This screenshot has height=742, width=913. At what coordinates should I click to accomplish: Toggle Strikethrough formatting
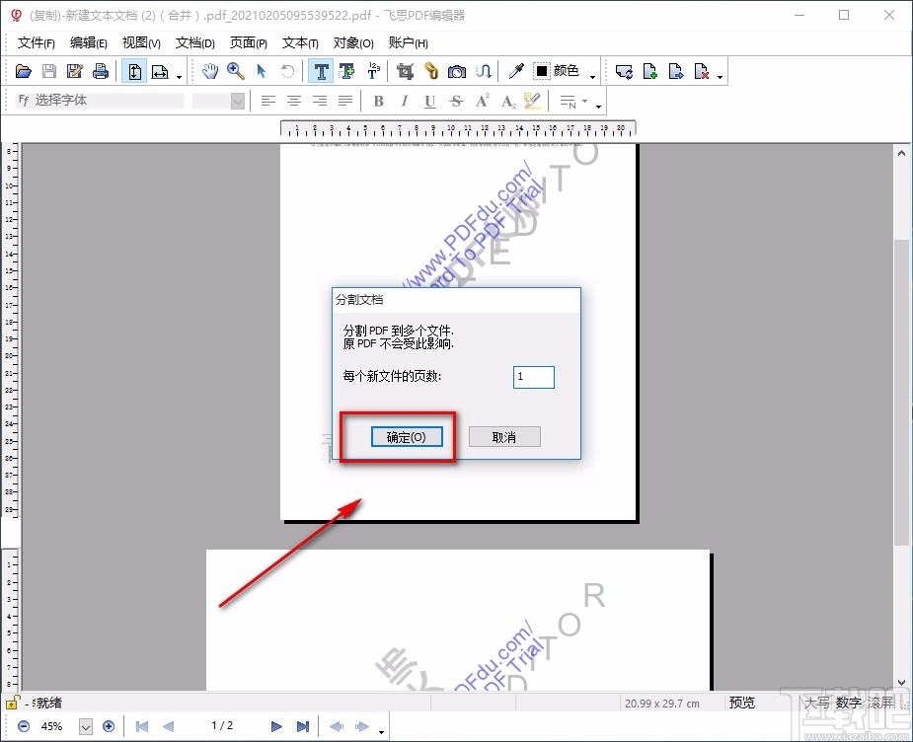click(456, 102)
